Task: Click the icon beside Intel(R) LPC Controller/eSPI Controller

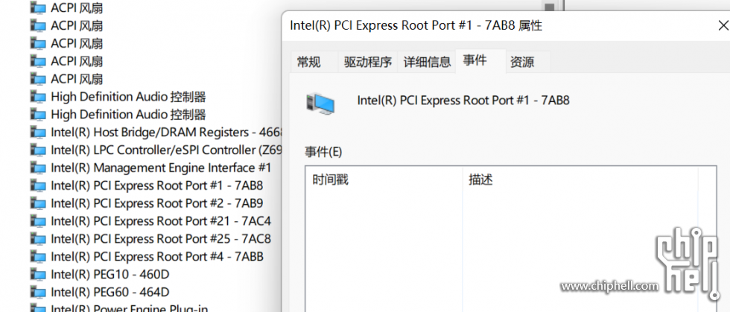Action: click(x=38, y=150)
